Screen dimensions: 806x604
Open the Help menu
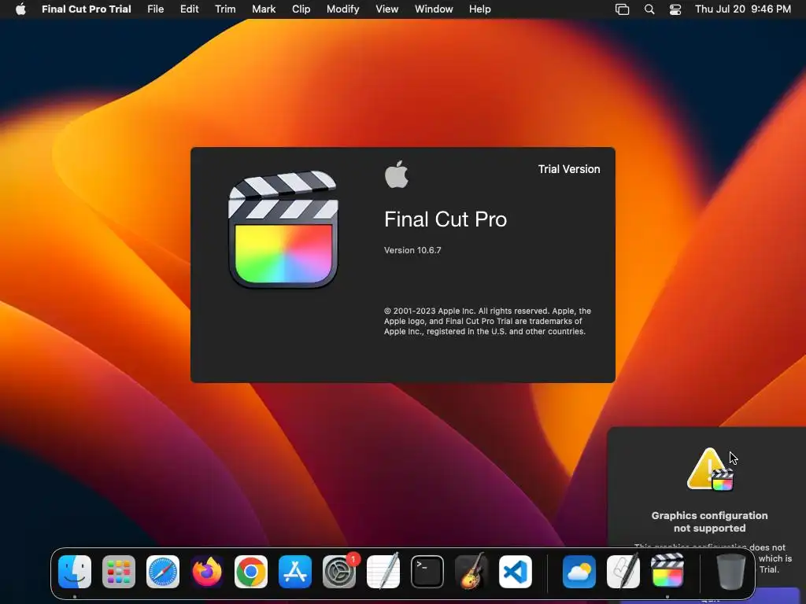point(479,9)
